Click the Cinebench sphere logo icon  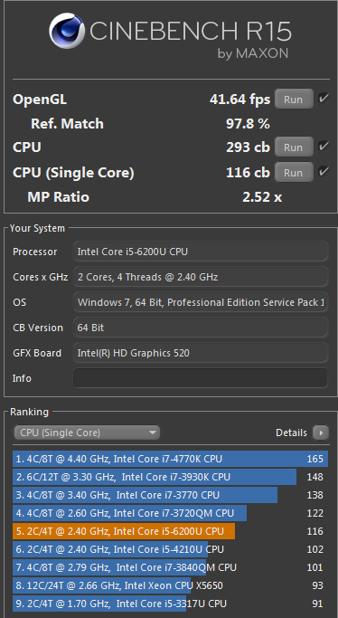[67, 31]
